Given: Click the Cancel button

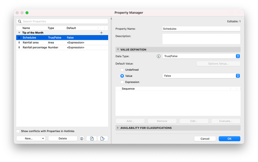Looking at the screenshot, I should tap(205, 139).
